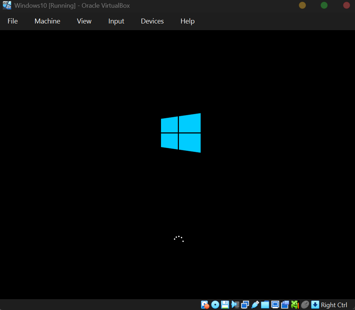This screenshot has height=310, width=355.
Task: Click the USB devices icon
Action: pos(255,305)
